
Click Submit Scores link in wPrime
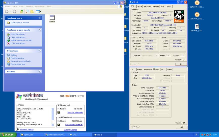point(70,130)
